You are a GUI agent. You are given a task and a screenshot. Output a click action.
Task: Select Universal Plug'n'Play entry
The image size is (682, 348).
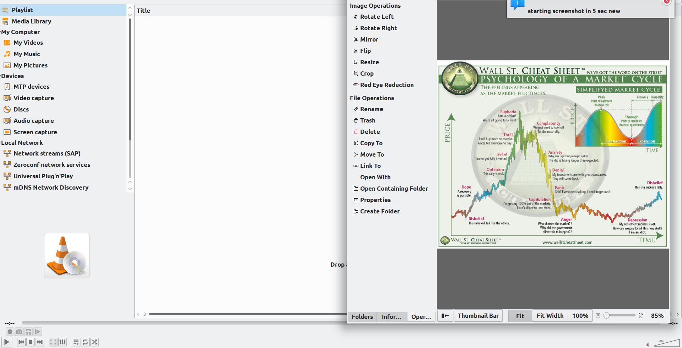(x=63, y=176)
